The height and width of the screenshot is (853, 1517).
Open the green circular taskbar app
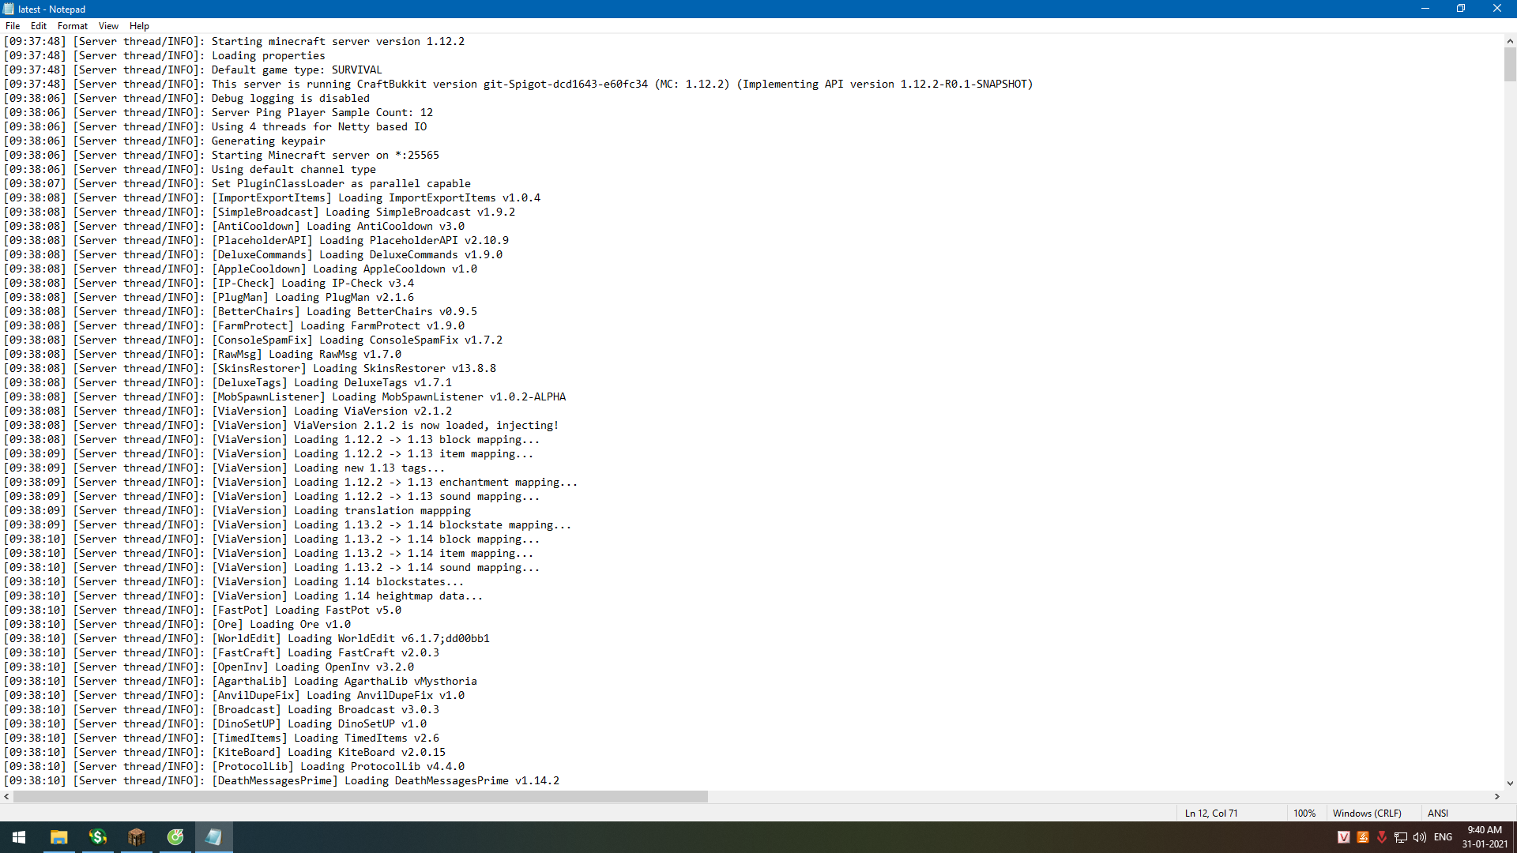(175, 837)
